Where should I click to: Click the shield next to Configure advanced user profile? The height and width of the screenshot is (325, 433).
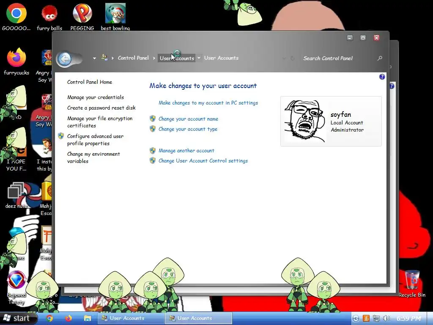click(x=61, y=136)
